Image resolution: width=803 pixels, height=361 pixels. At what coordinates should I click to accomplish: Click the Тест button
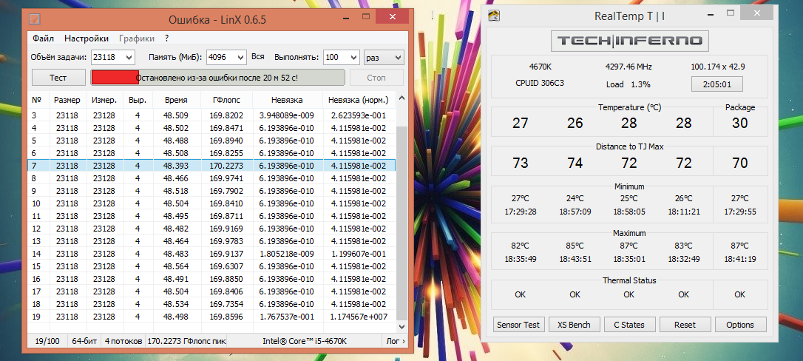(58, 78)
